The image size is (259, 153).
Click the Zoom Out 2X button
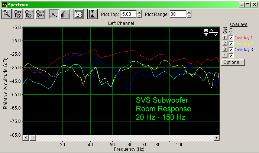coord(29,14)
